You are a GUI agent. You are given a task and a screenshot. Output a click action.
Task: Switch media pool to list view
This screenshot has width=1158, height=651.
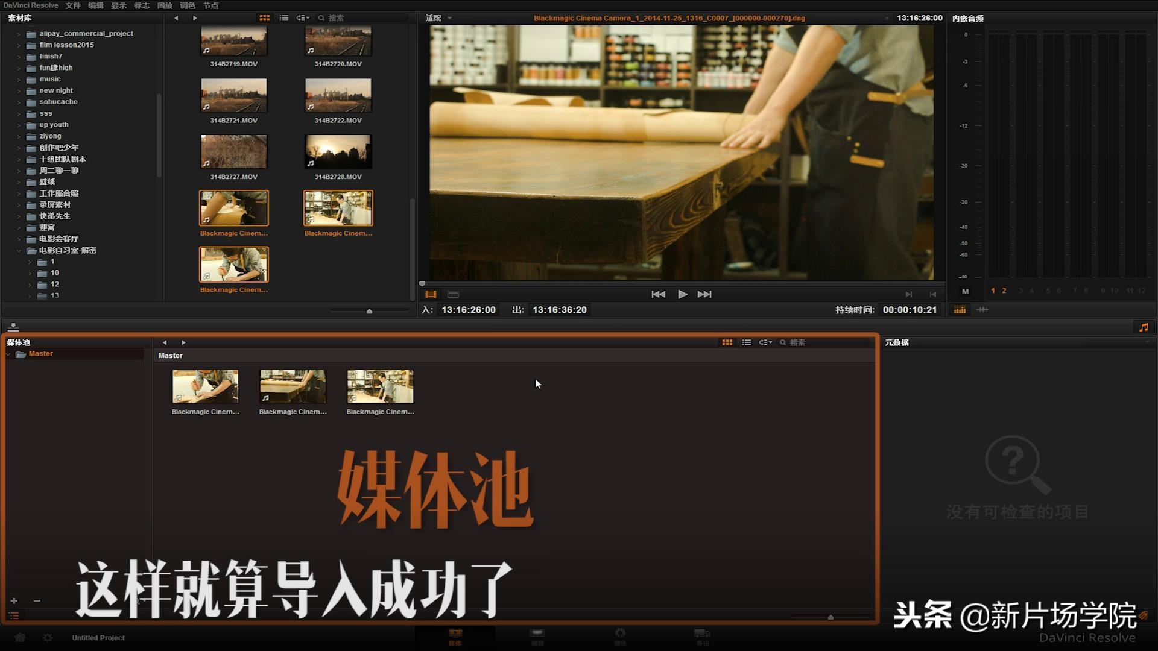[747, 342]
